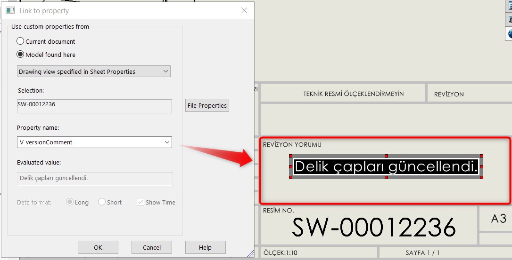Click the dialog resize grip corner
Image resolution: width=512 pixels, height=260 pixels.
250,253
